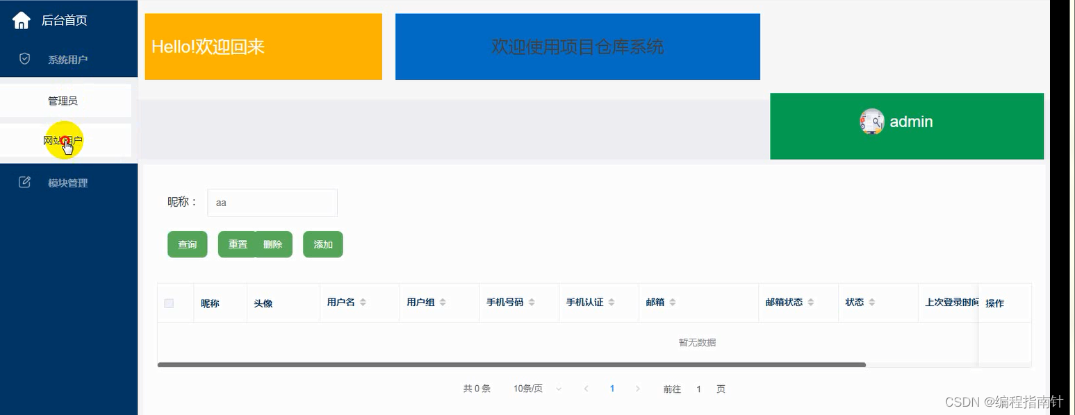
Task: Select 管理员 submenu item
Action: tap(65, 101)
